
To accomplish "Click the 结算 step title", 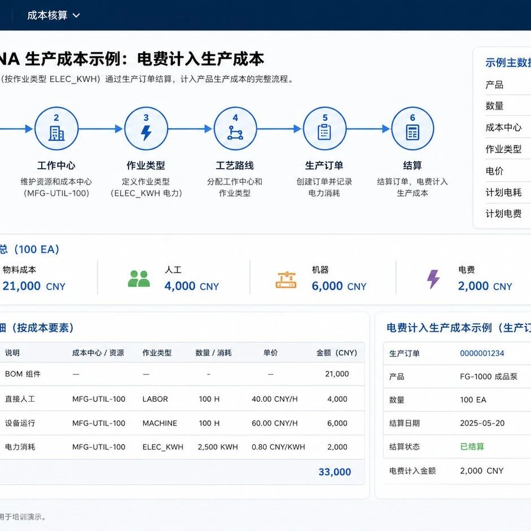I will 412,165.
